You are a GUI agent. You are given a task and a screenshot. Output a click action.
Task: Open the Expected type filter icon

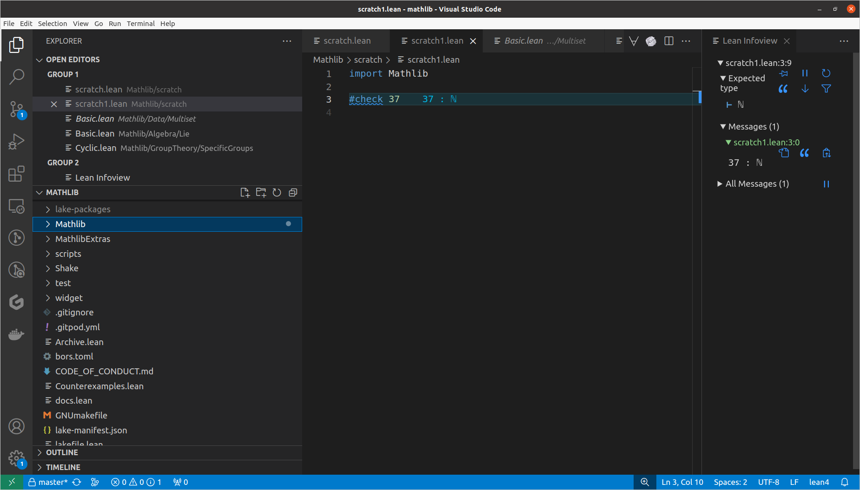826,89
